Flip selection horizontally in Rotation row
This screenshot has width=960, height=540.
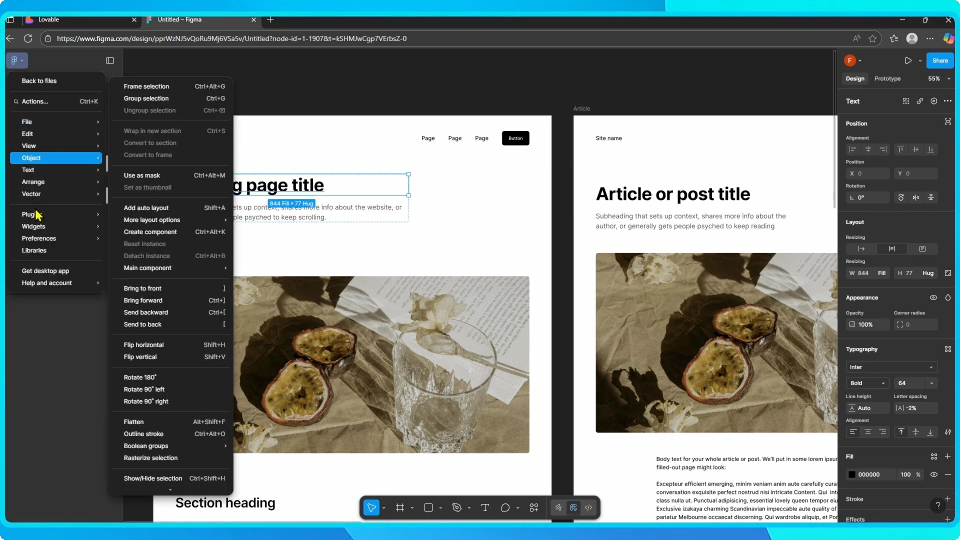[x=916, y=197]
